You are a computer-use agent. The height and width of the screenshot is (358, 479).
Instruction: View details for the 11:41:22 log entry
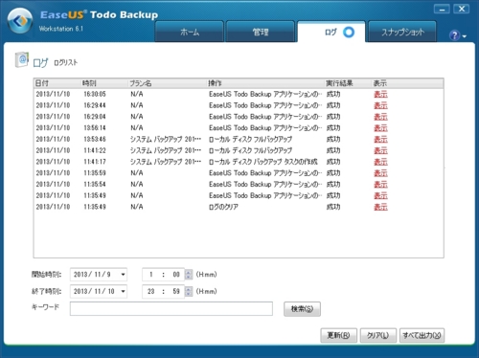pos(380,150)
